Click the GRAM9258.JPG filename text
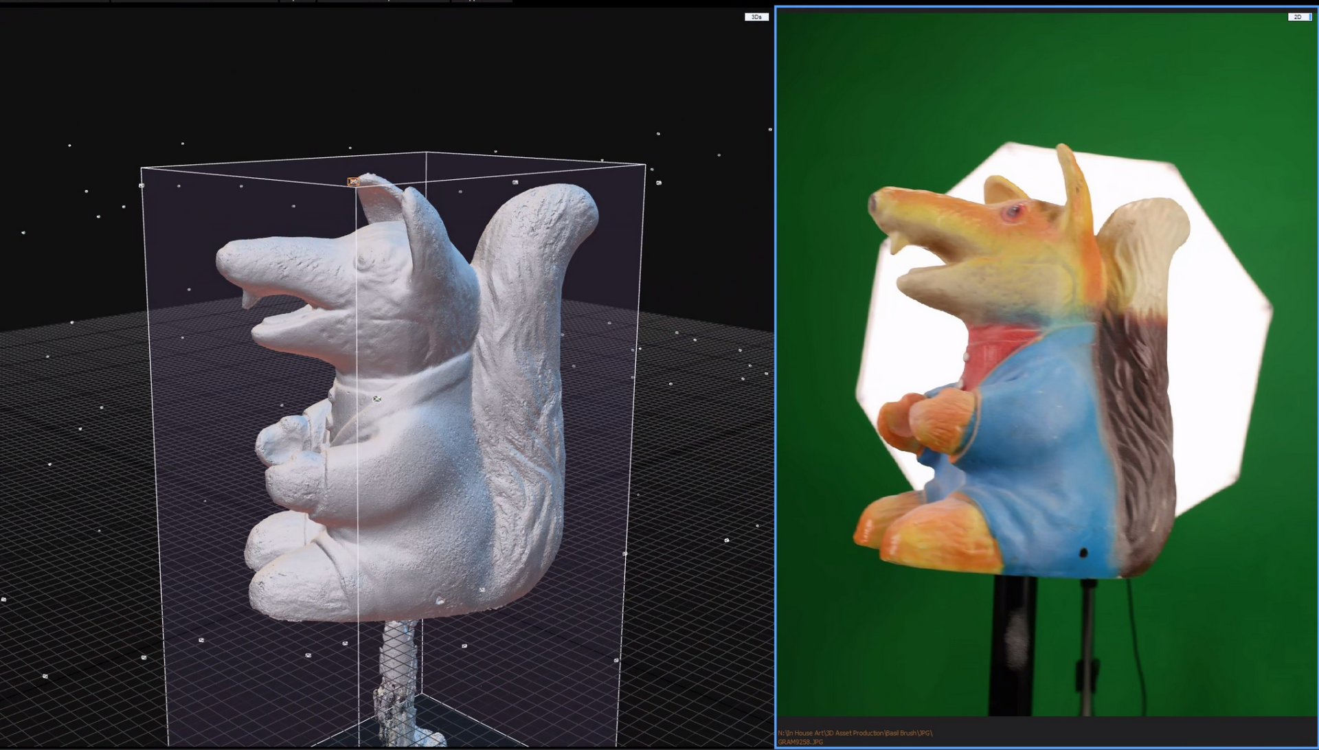 [x=800, y=742]
